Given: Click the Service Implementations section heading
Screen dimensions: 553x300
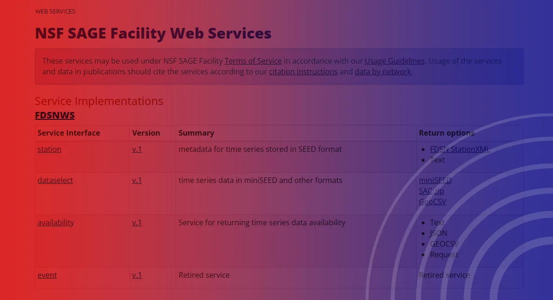Looking at the screenshot, I should (99, 101).
